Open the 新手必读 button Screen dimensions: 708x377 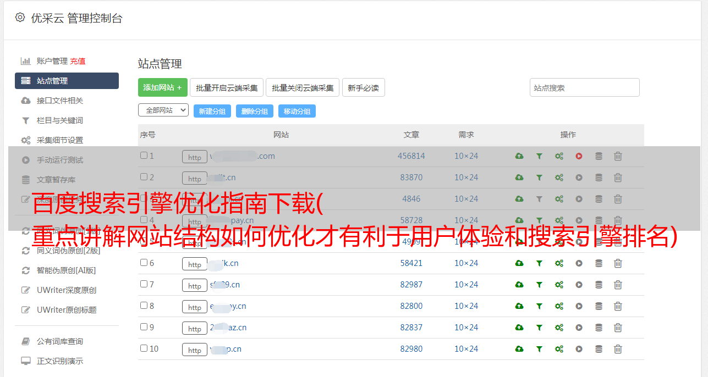click(x=364, y=87)
